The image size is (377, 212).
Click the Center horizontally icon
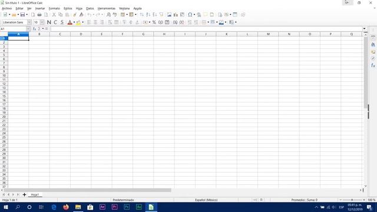pyautogui.click(x=95, y=22)
